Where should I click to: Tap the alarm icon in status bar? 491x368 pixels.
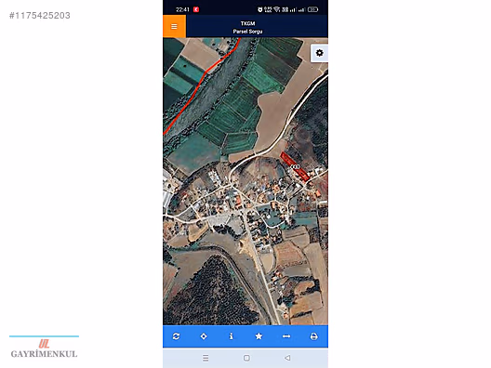click(259, 9)
